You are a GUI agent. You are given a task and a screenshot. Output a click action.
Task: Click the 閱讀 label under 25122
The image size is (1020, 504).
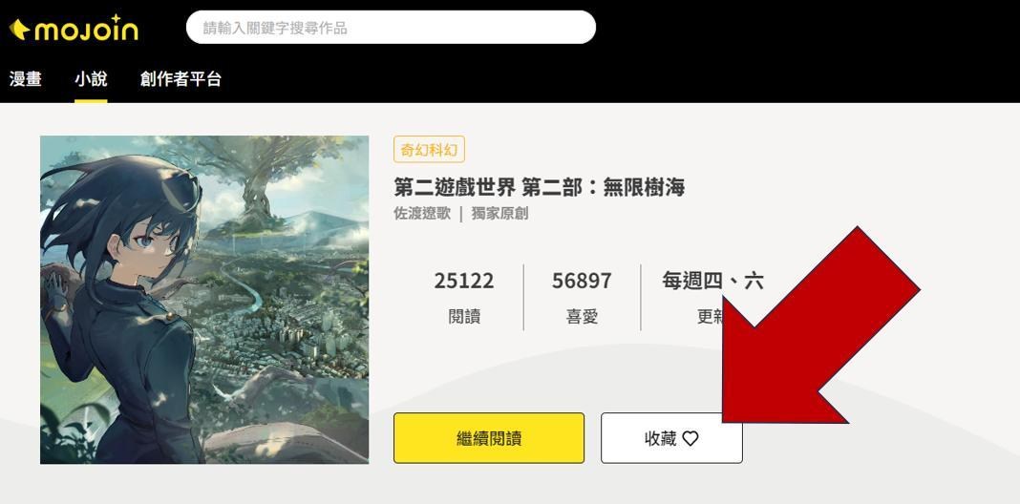coord(464,317)
